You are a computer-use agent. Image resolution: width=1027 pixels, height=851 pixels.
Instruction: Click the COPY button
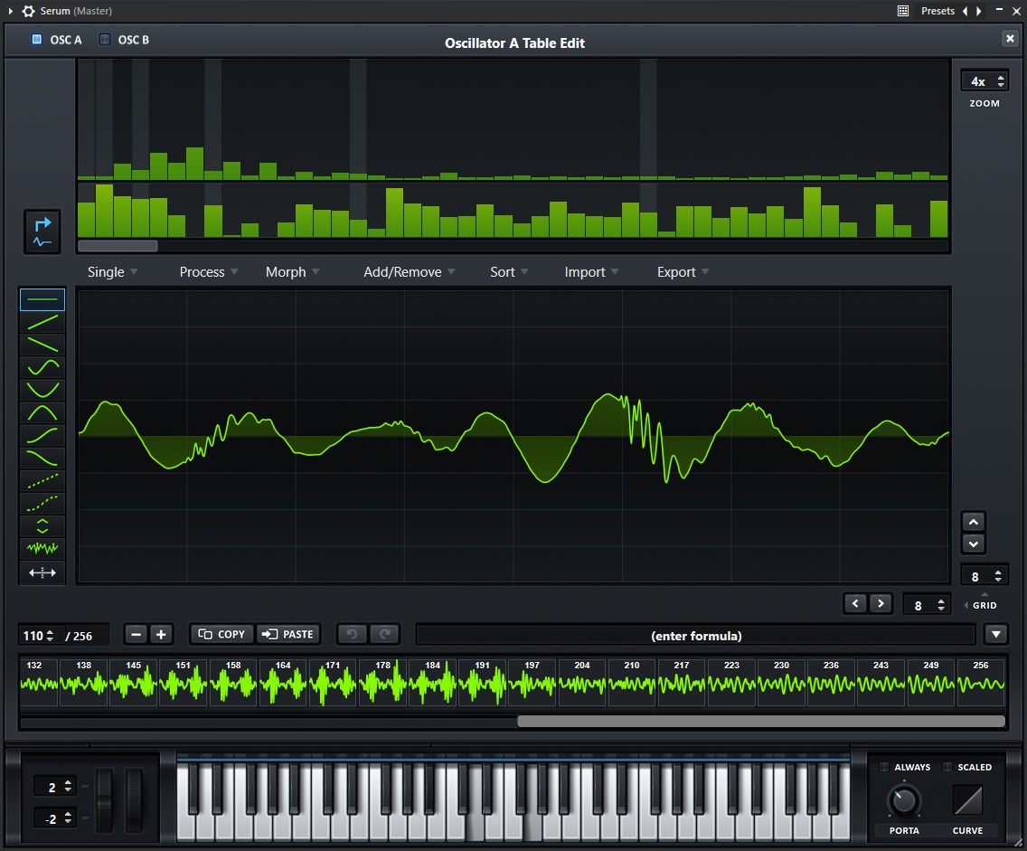pyautogui.click(x=222, y=635)
